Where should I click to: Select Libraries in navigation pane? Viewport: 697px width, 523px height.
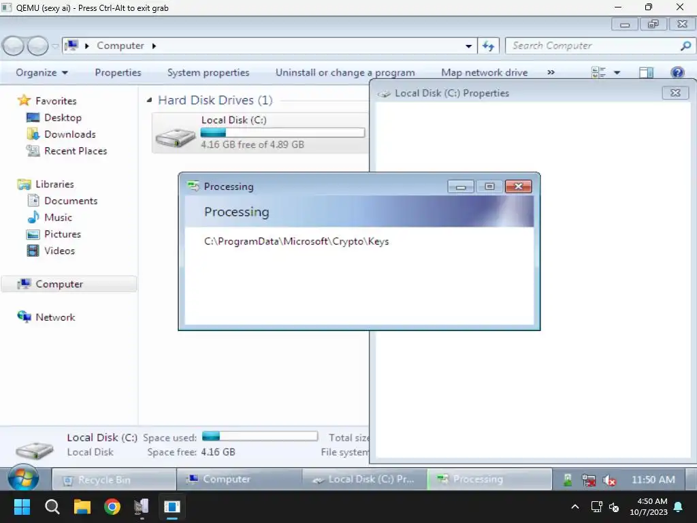[54, 184]
